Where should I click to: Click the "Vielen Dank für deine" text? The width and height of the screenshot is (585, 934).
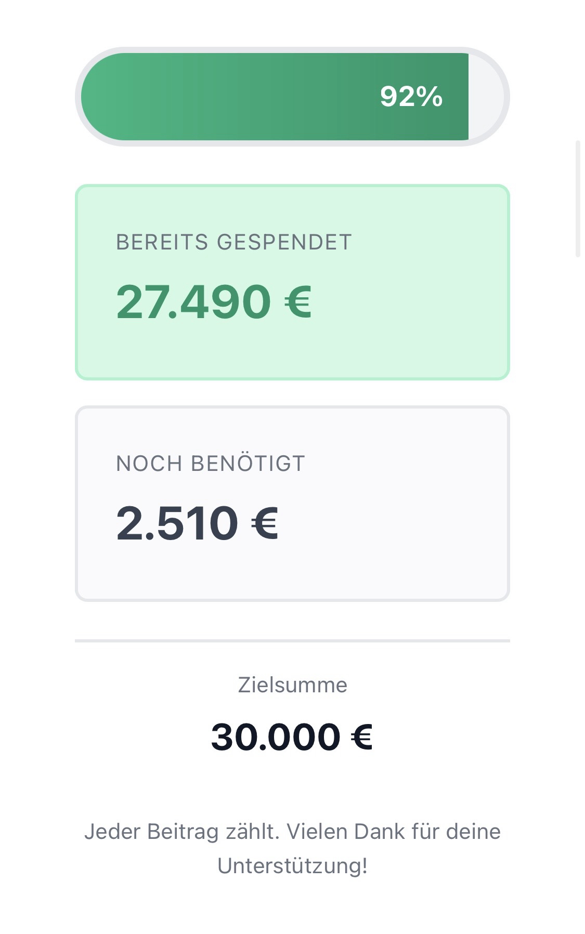[394, 832]
